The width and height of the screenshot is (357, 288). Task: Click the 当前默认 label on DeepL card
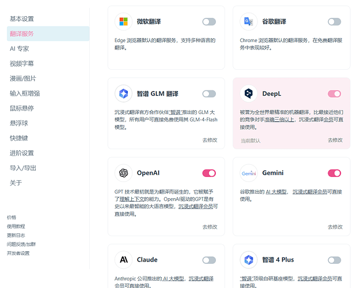(250, 141)
